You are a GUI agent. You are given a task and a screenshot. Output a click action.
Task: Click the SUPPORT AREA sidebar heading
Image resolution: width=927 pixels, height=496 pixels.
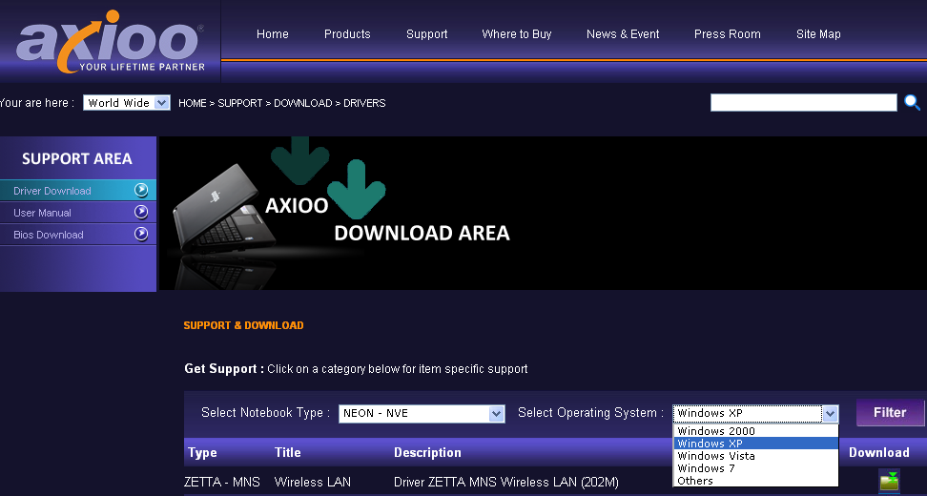[77, 158]
